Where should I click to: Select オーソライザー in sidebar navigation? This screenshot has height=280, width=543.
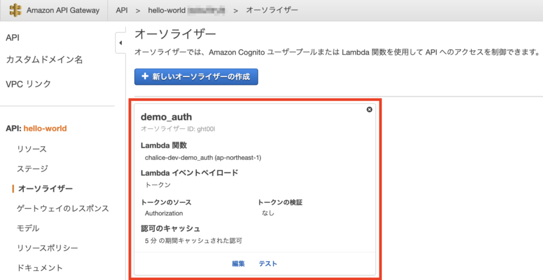coord(45,188)
